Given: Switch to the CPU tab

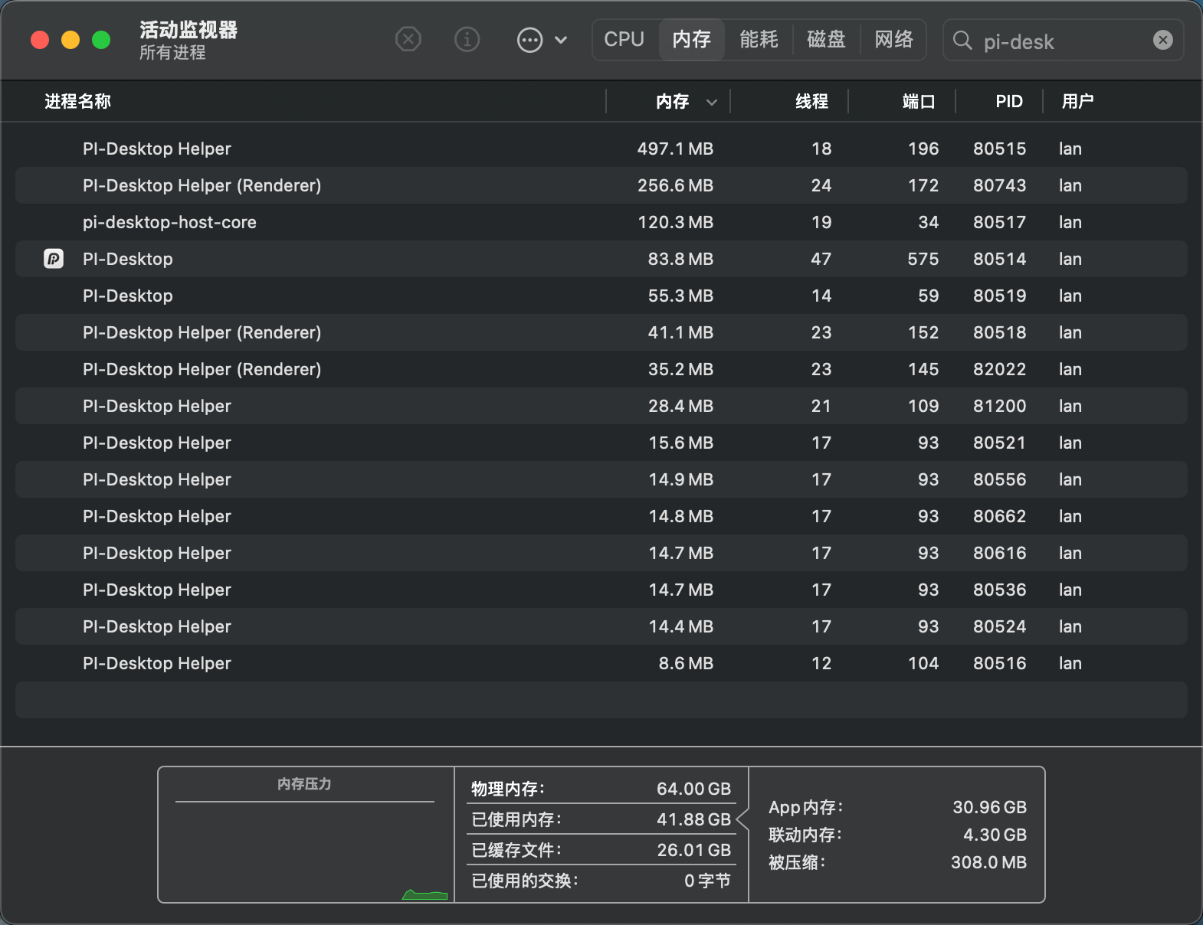Looking at the screenshot, I should coord(624,39).
